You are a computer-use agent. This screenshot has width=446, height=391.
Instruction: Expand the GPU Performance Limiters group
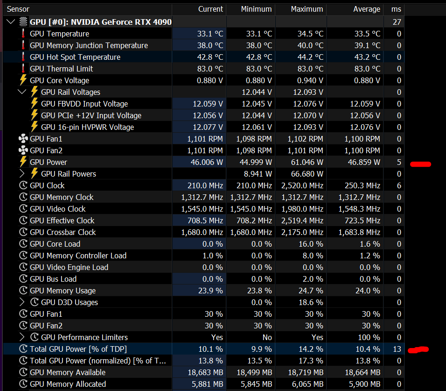click(22, 337)
